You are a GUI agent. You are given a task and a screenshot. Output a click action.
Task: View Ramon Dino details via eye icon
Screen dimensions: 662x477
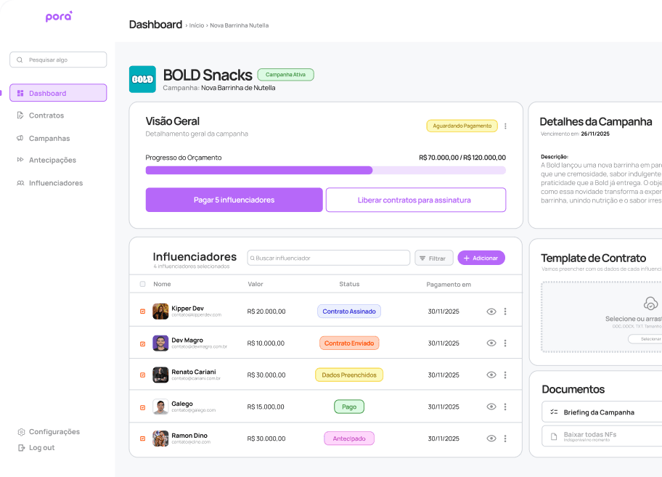point(491,439)
